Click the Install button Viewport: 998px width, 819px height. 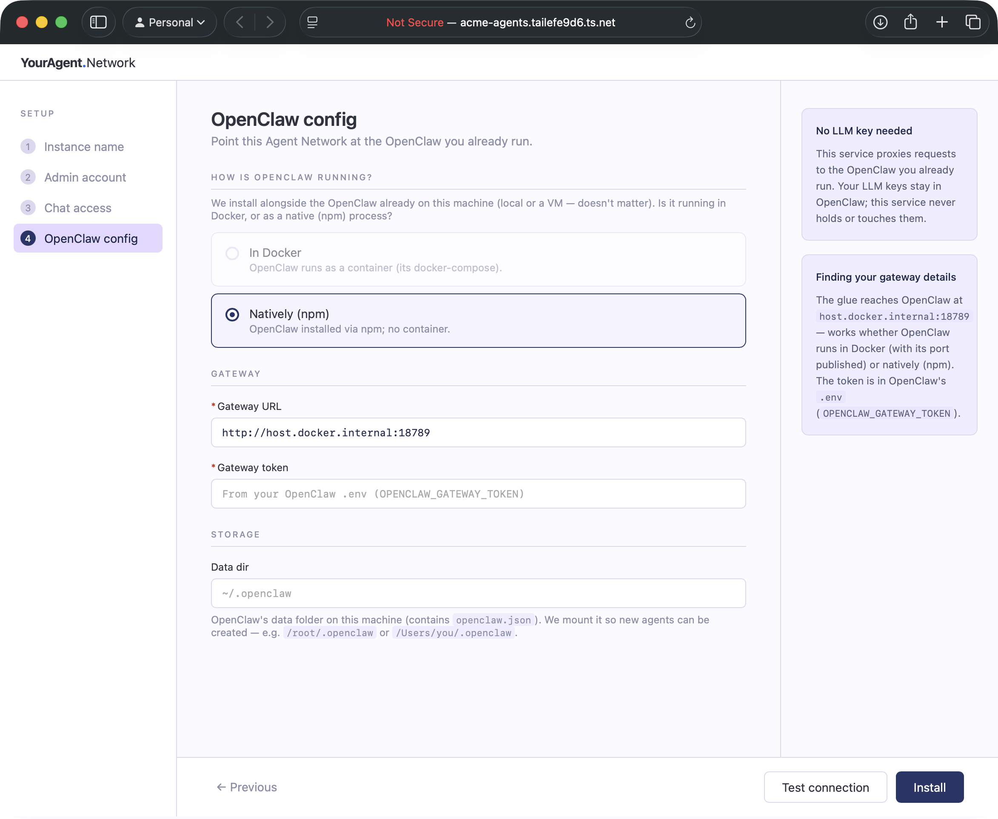click(x=930, y=788)
